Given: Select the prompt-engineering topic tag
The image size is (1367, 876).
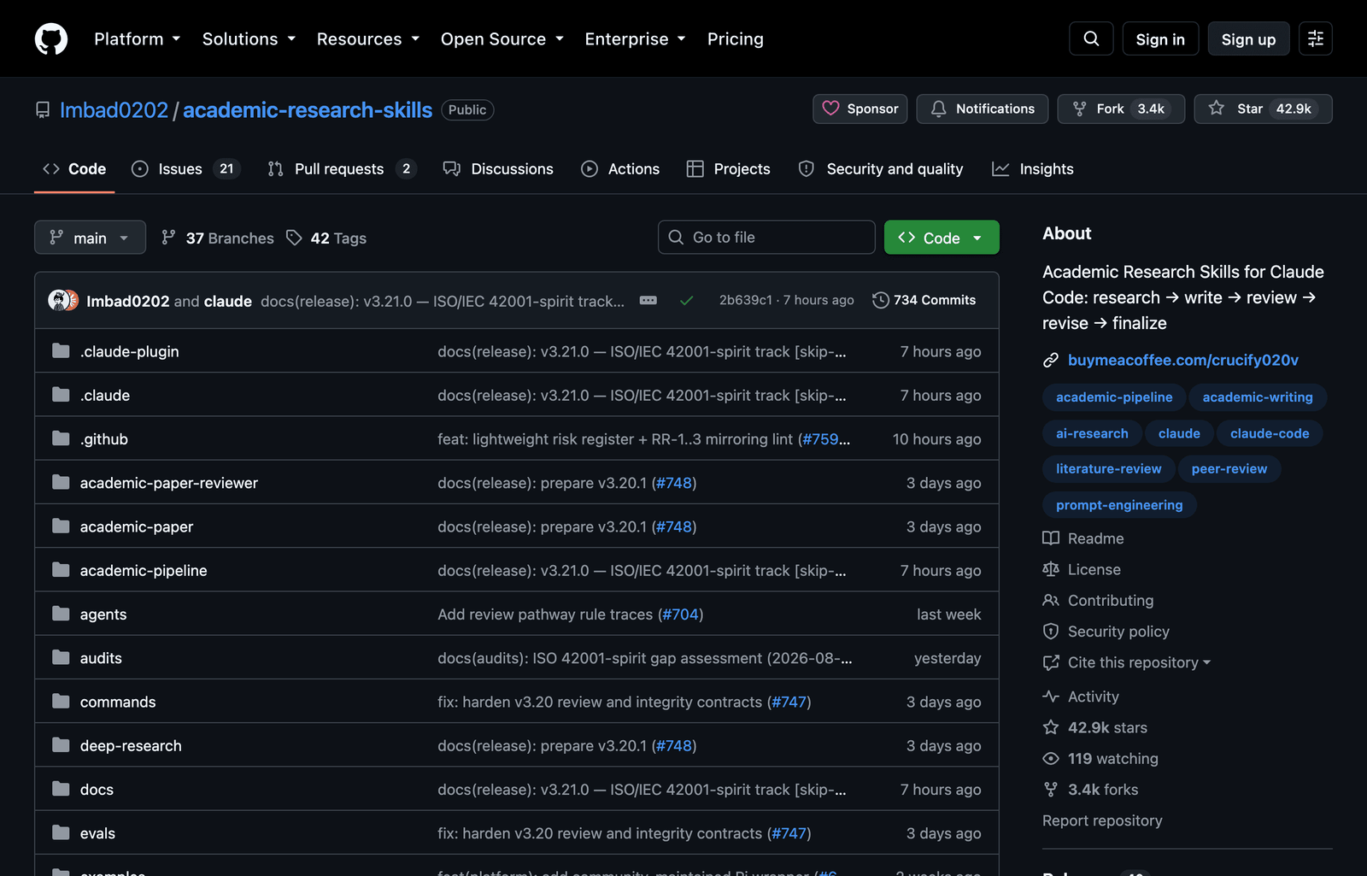Looking at the screenshot, I should [x=1119, y=505].
